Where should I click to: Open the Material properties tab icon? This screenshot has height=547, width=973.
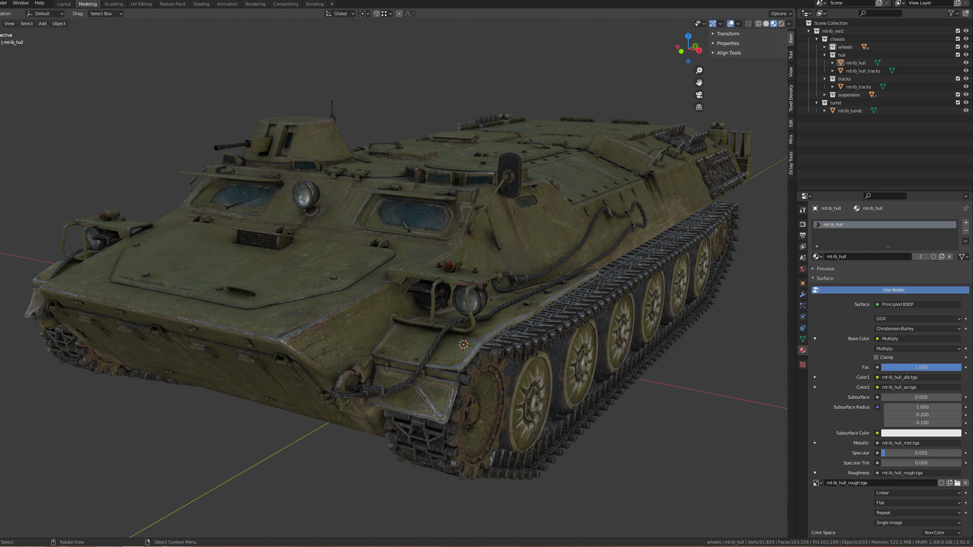click(x=803, y=350)
